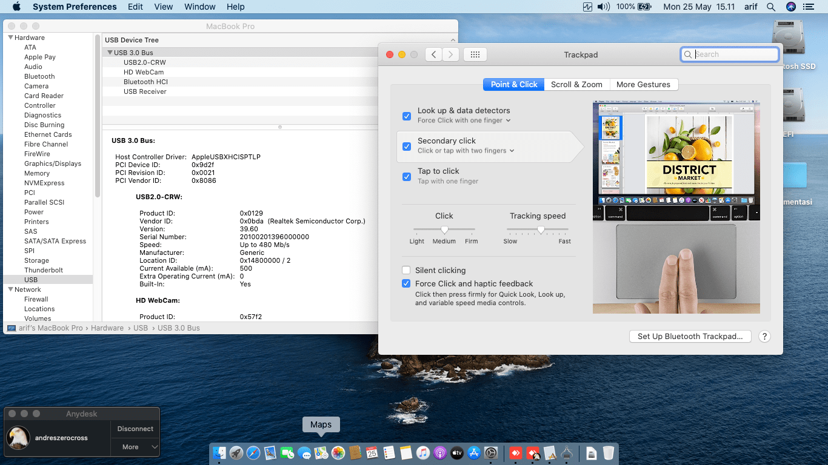Focus the Trackpad Search field
The image size is (828, 465).
(730, 54)
